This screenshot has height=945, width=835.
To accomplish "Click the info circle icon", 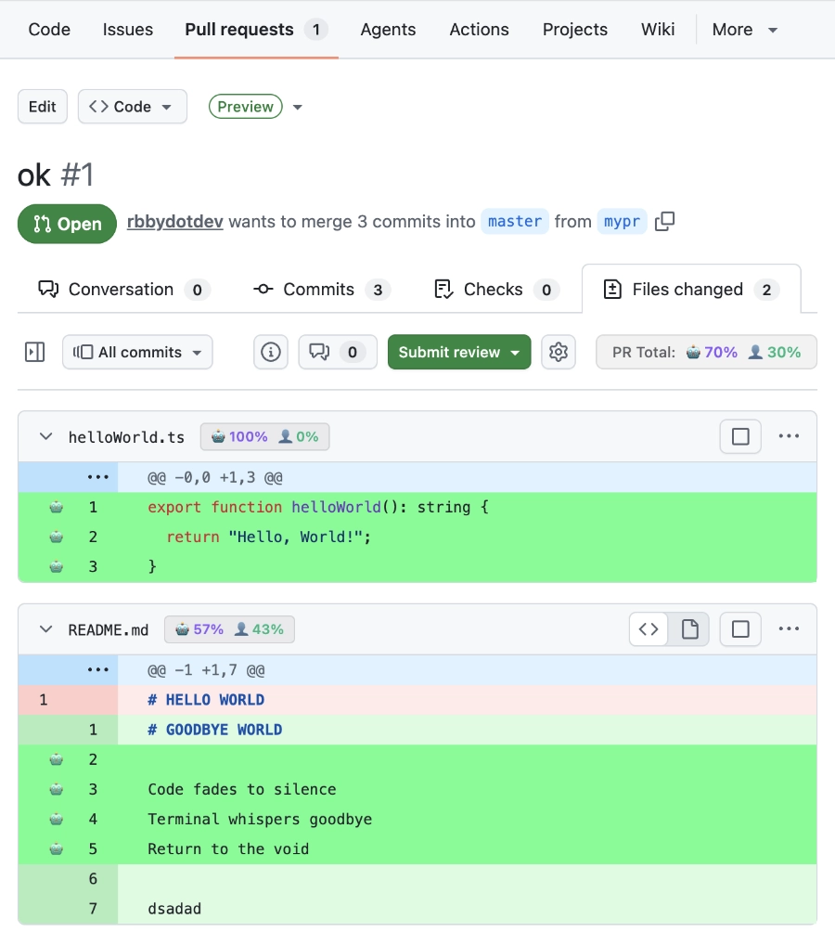I will [x=271, y=352].
